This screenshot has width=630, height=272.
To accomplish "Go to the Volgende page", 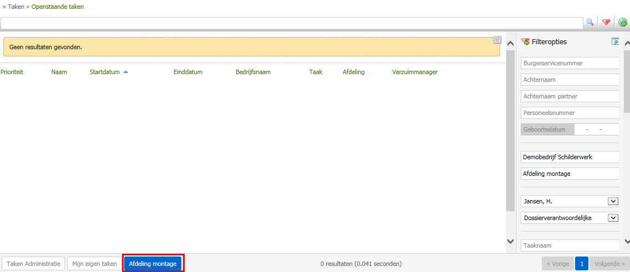I will click(609, 264).
